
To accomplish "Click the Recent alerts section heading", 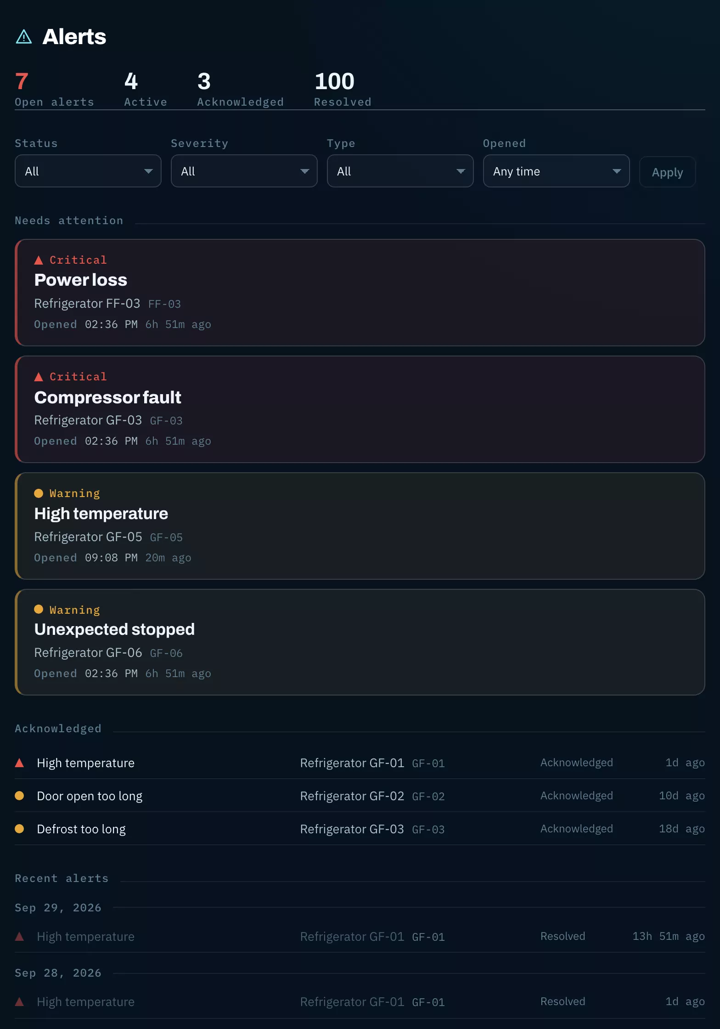I will click(x=62, y=878).
